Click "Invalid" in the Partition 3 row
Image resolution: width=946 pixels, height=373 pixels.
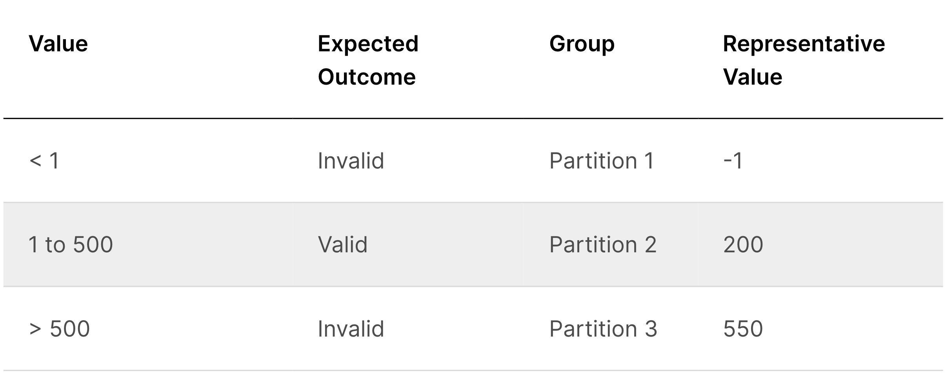[x=351, y=328]
